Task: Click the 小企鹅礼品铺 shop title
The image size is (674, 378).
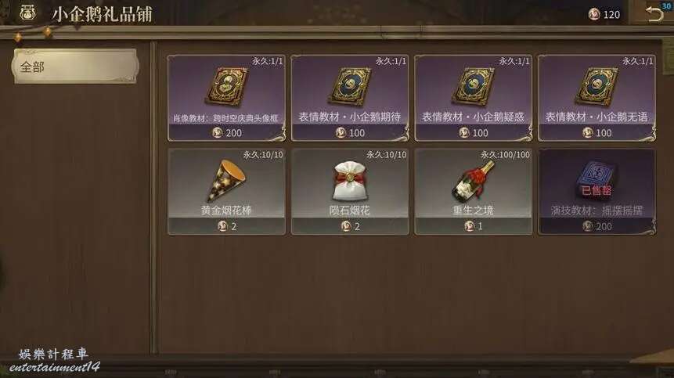Action: [x=103, y=14]
